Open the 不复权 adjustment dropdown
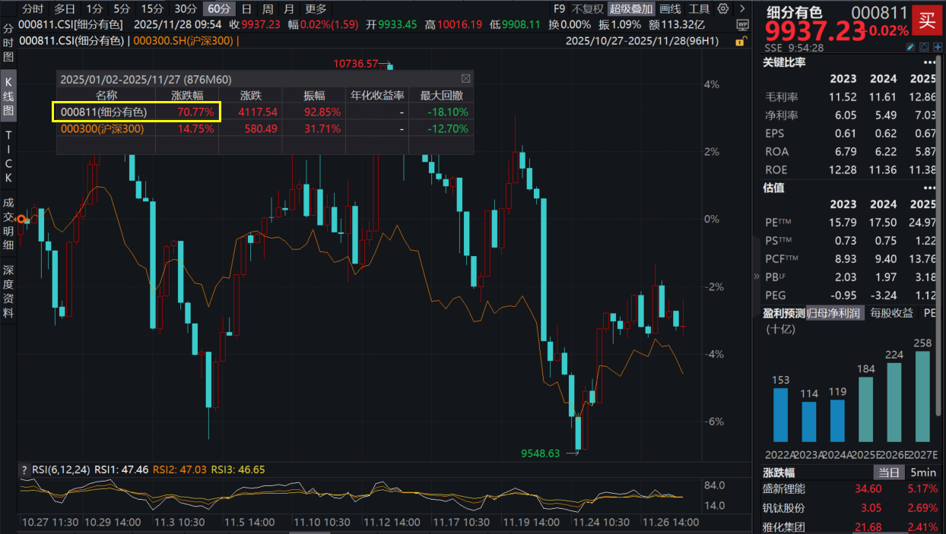 click(x=587, y=9)
